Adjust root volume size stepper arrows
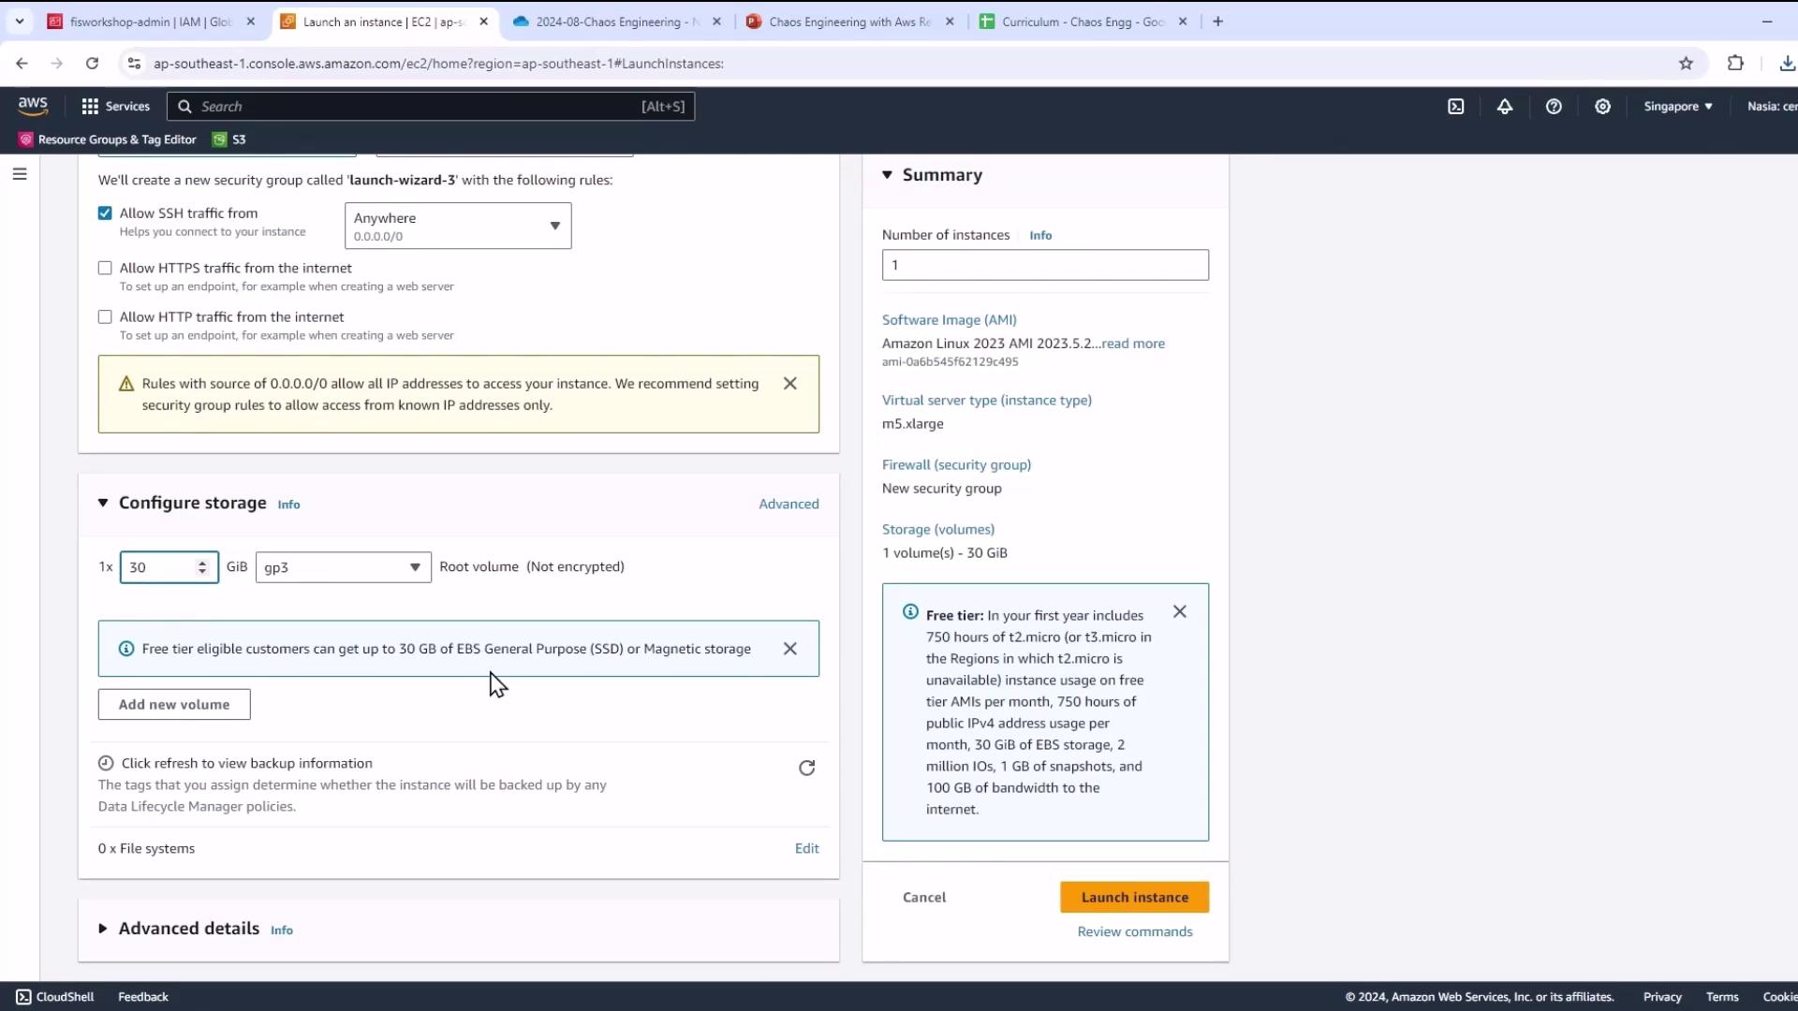The width and height of the screenshot is (1798, 1011). [x=202, y=567]
